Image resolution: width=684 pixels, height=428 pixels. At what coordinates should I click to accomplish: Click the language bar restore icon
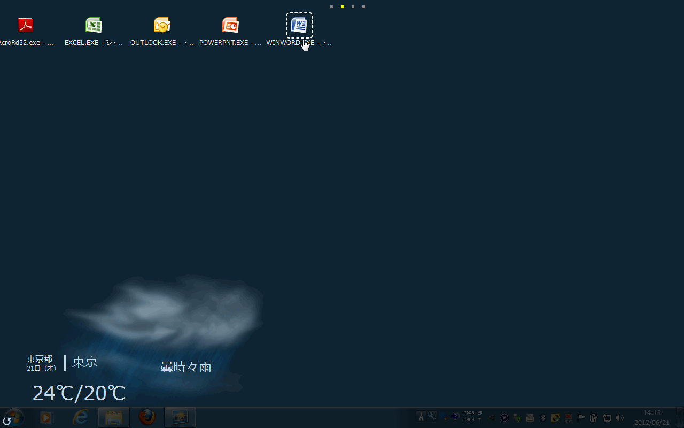[479, 413]
